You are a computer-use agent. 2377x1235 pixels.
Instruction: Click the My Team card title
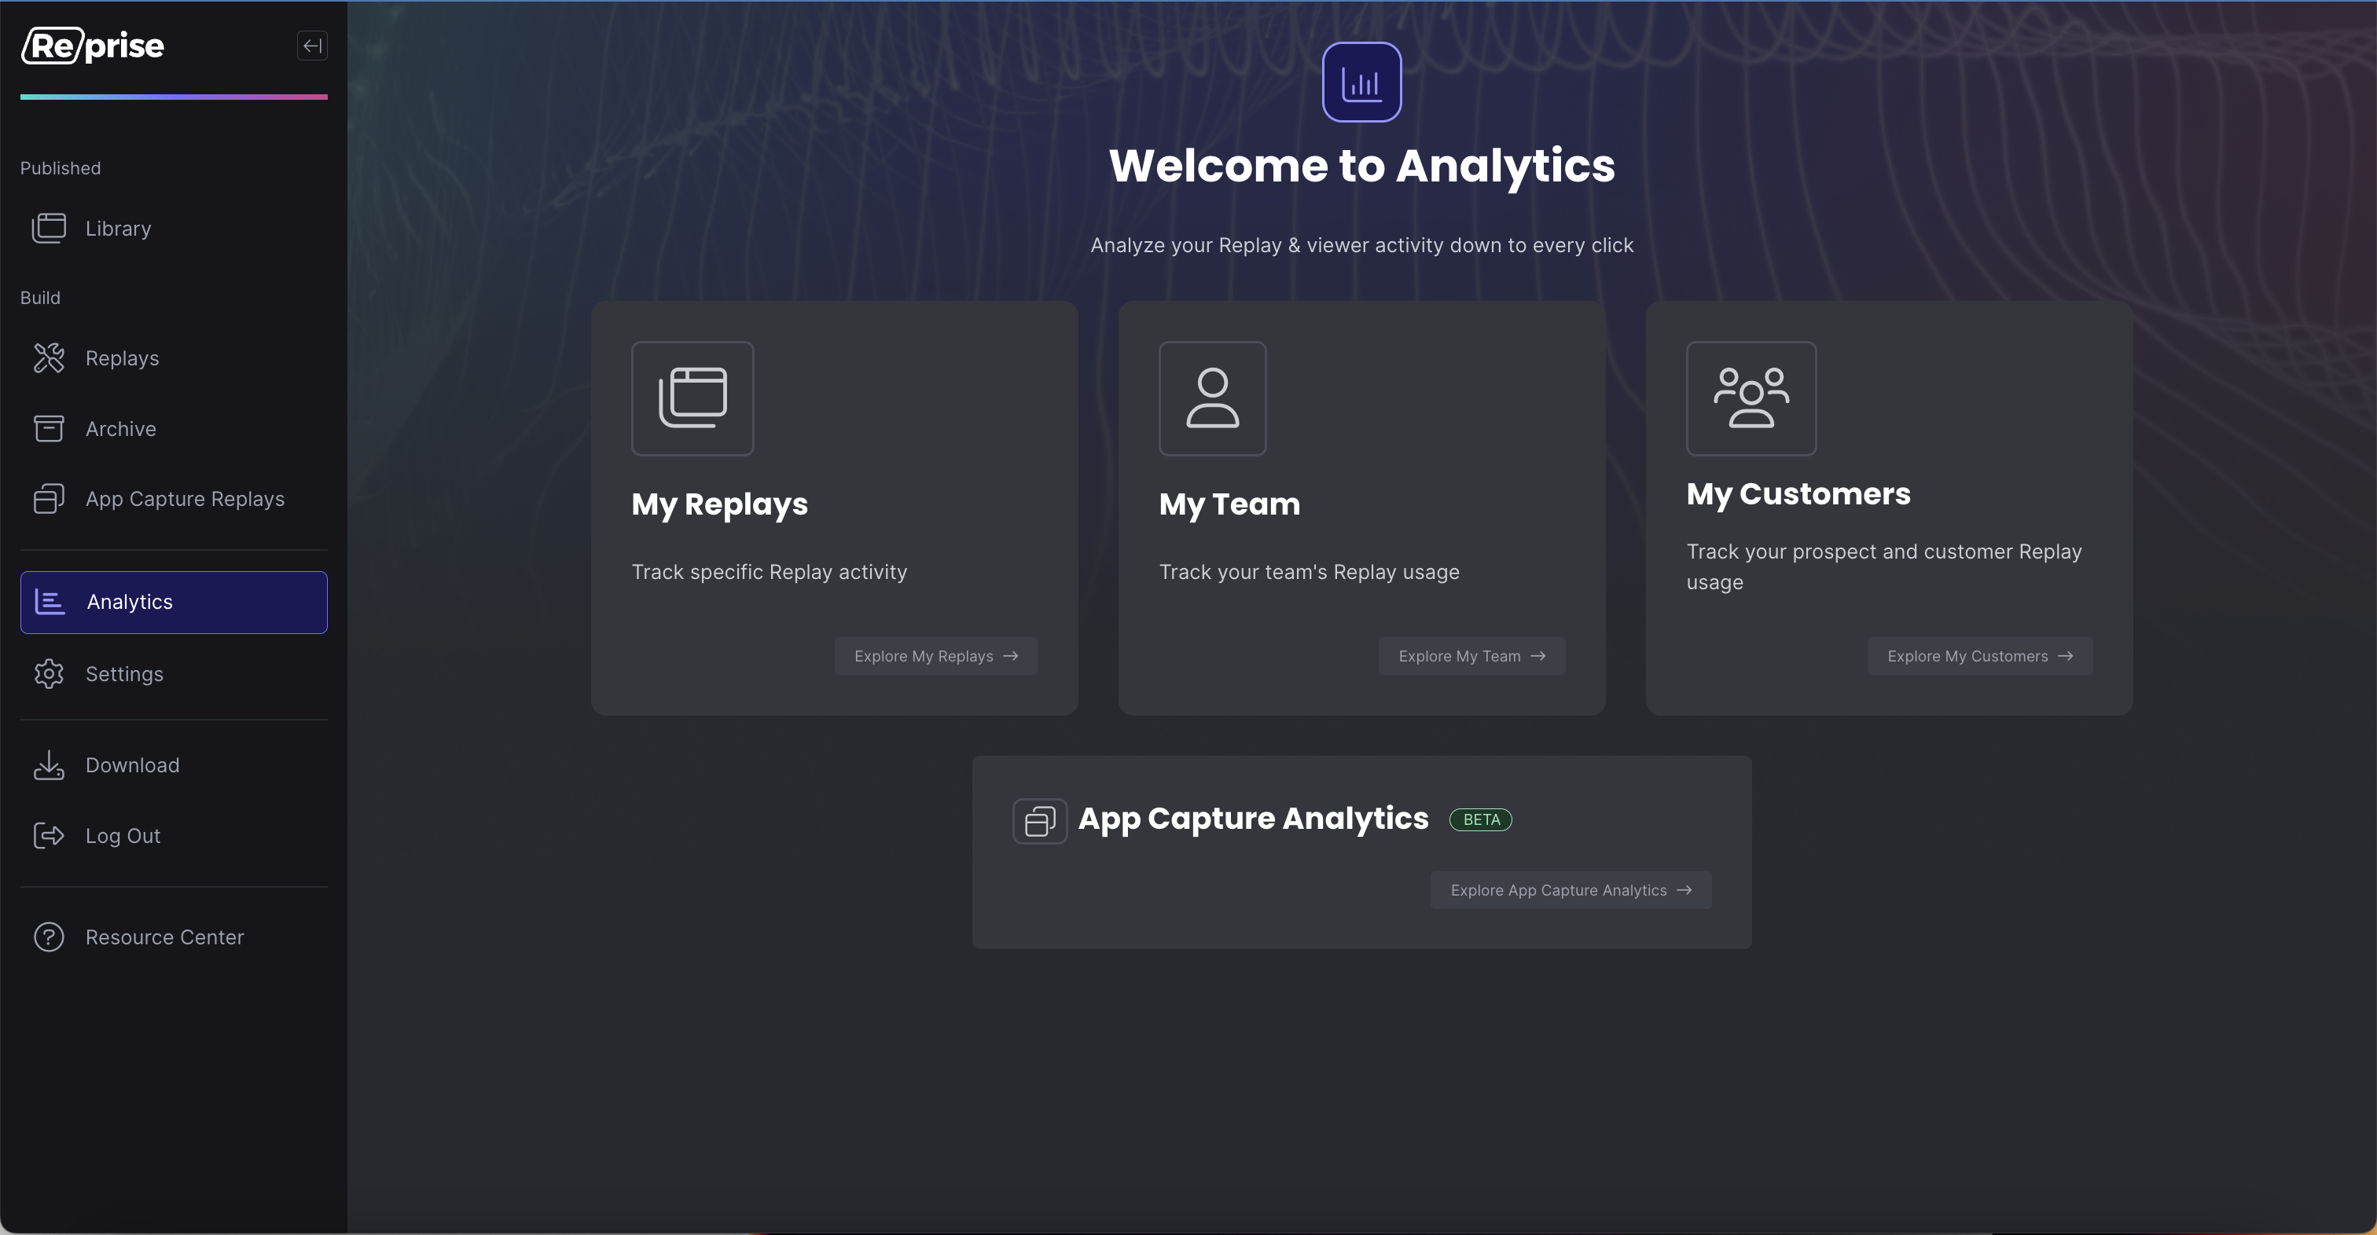pyautogui.click(x=1229, y=504)
